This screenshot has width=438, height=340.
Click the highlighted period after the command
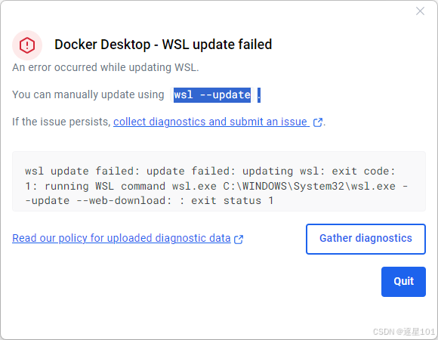(x=259, y=95)
